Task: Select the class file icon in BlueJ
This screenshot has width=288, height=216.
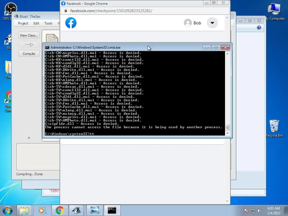Action: pyautogui.click(x=52, y=38)
